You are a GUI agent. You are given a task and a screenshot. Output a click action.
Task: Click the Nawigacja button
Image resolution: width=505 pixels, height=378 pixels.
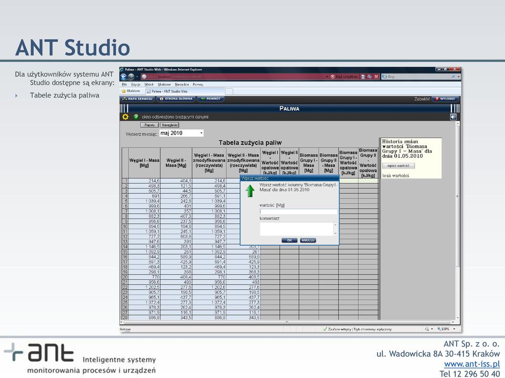[x=169, y=125]
